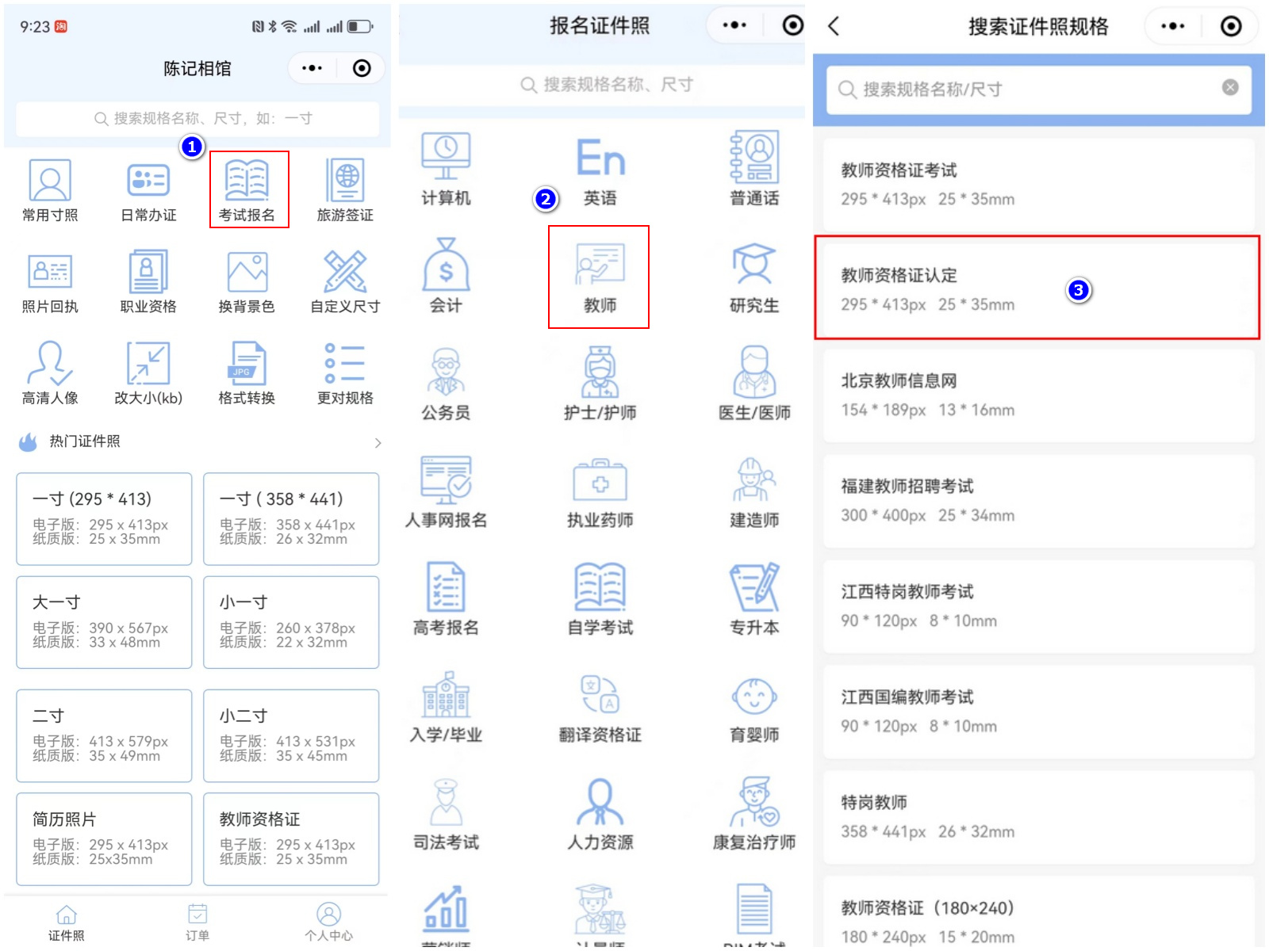The height and width of the screenshot is (951, 1269).
Task: Open more menu on 搜索证件照规格 page
Action: [x=1173, y=26]
